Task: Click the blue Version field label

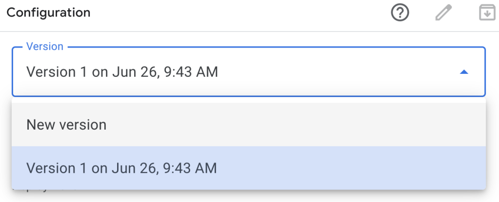Action: coord(45,46)
